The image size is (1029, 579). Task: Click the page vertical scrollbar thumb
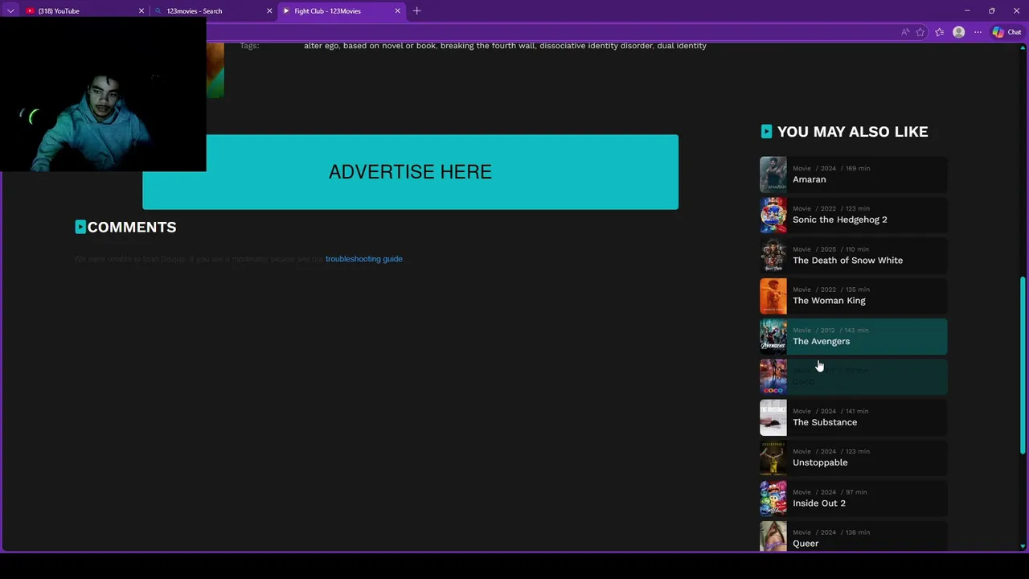click(1023, 366)
